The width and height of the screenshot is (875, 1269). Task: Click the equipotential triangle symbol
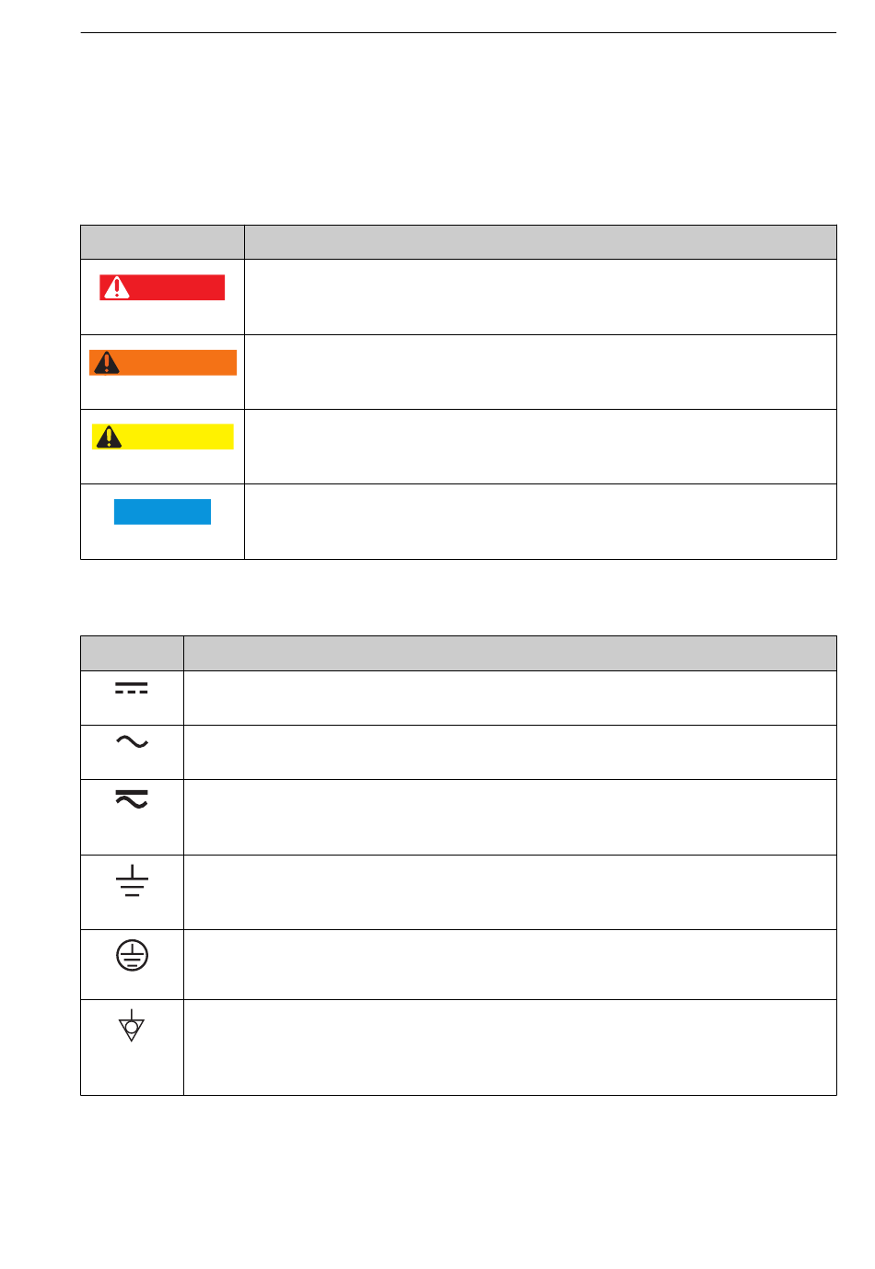(132, 1025)
